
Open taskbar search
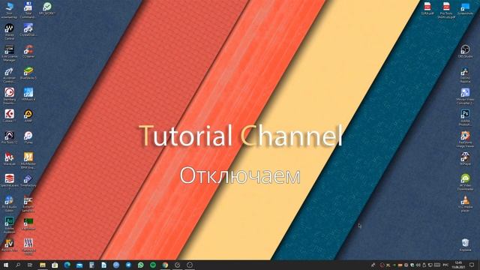pyautogui.click(x=18, y=265)
